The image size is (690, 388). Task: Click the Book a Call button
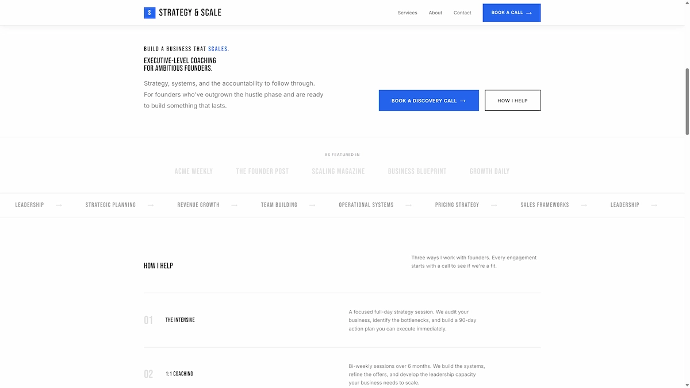click(511, 12)
